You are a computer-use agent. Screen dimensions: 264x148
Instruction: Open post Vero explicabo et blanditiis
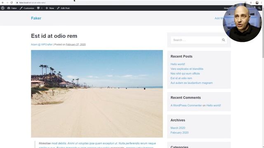187,69
